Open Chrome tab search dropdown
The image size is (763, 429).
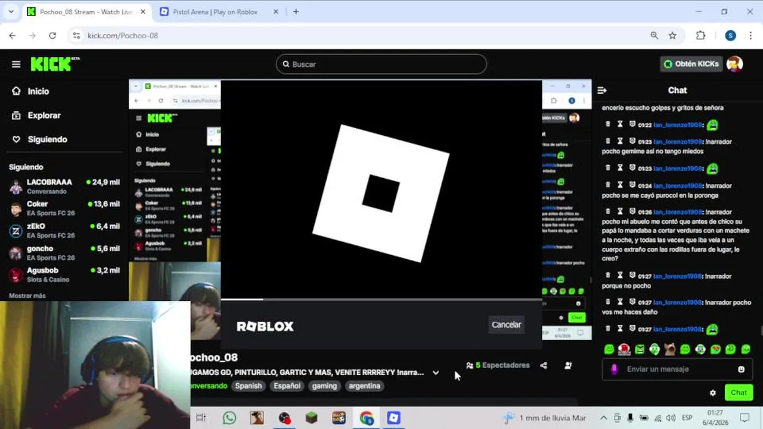tap(11, 12)
